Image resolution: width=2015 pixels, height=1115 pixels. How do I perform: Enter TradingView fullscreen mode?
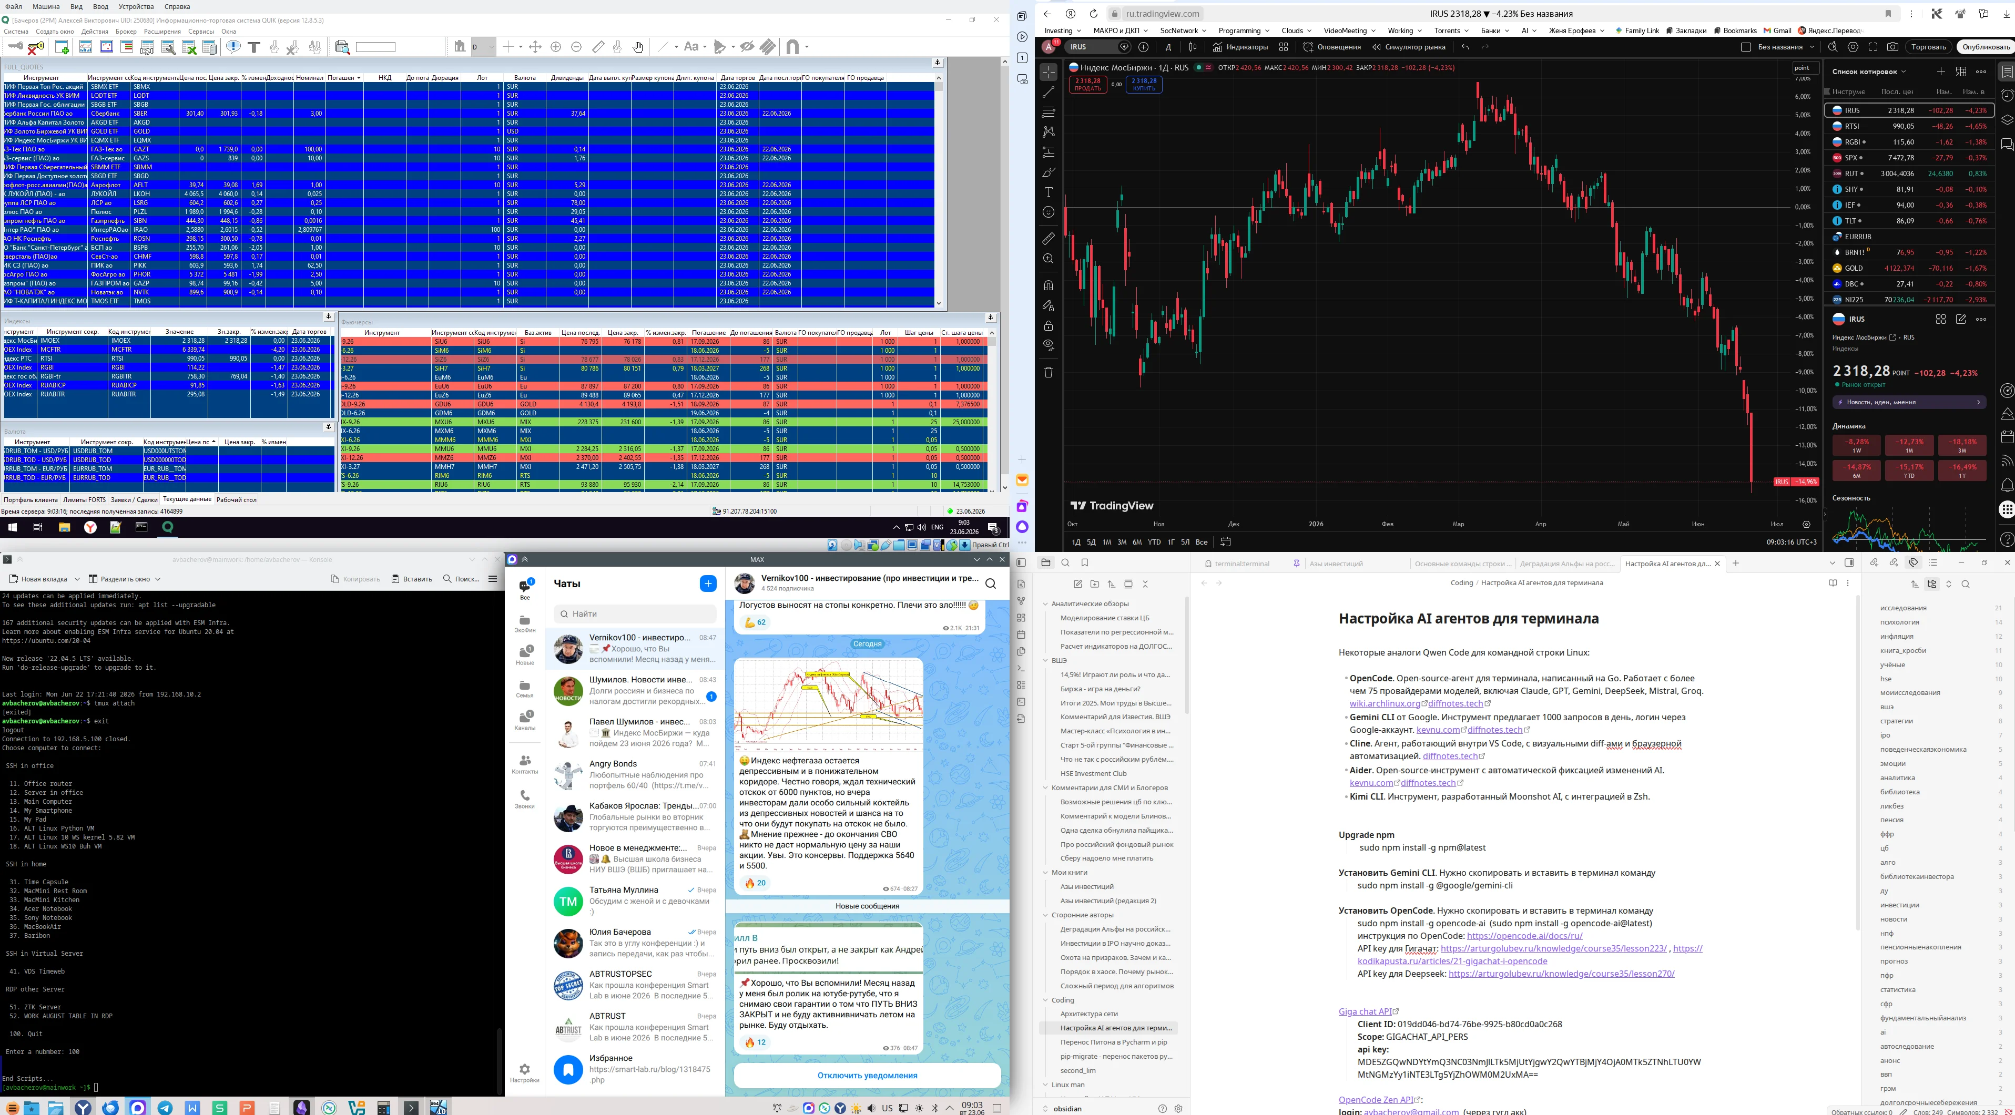tap(1872, 47)
